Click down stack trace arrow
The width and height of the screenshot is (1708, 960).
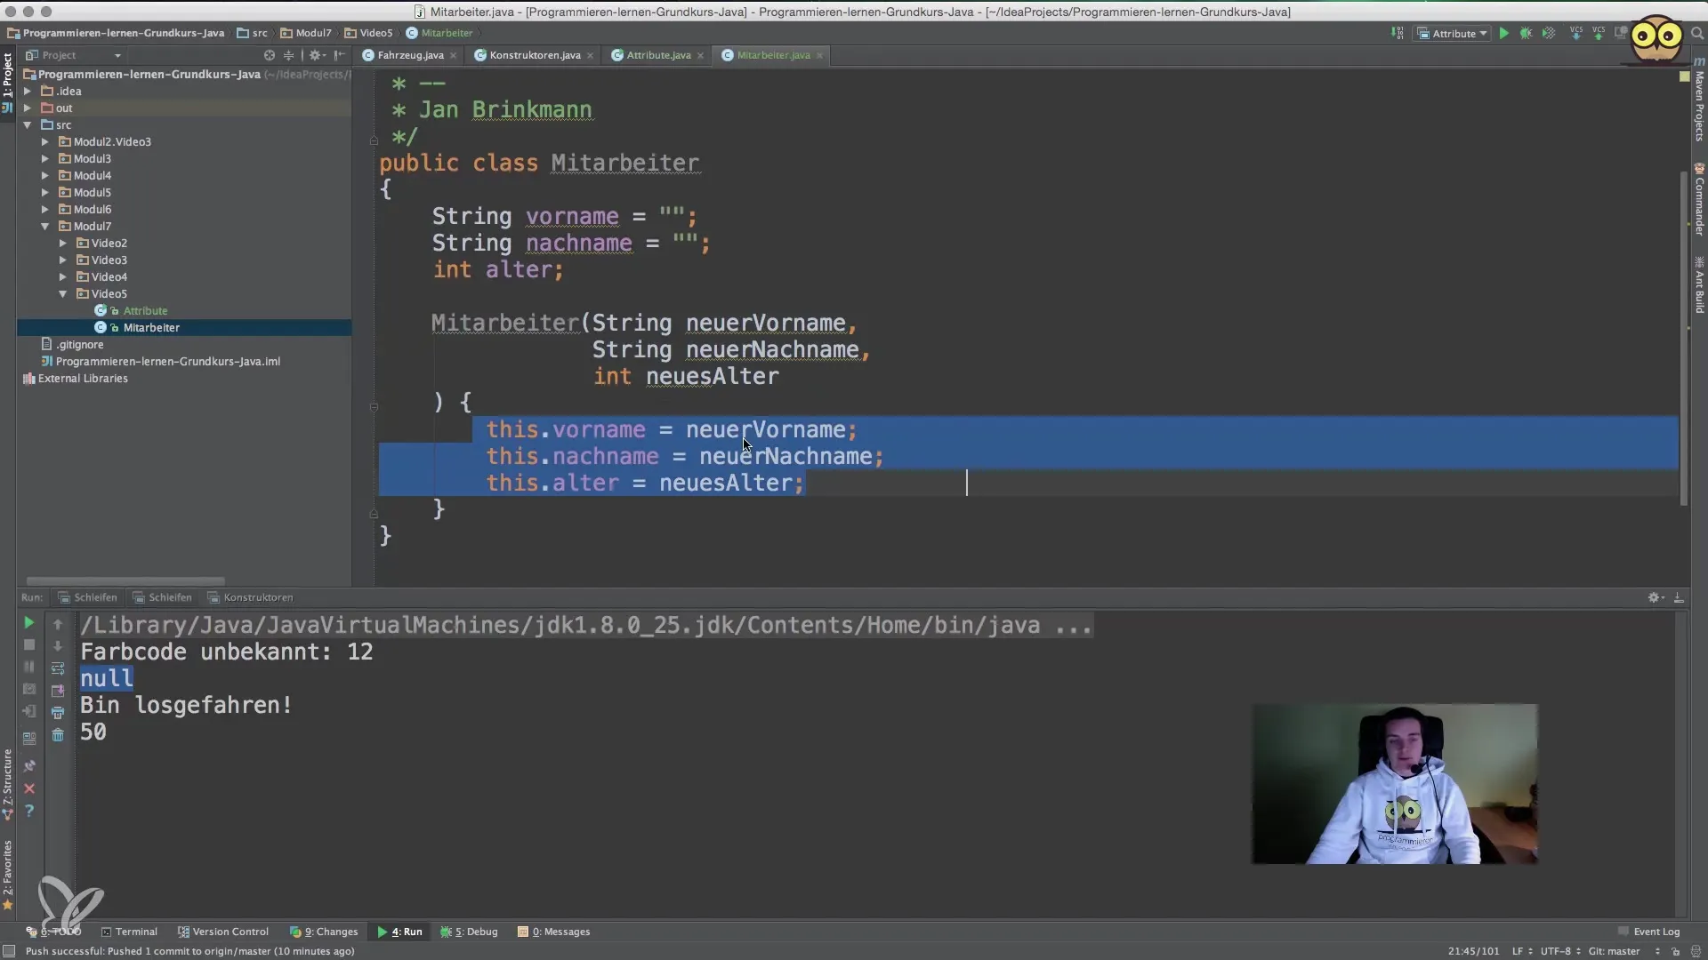pos(58,646)
